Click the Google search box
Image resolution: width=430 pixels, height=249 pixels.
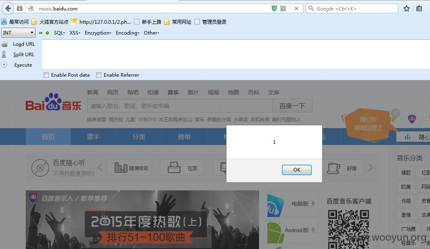[x=352, y=8]
